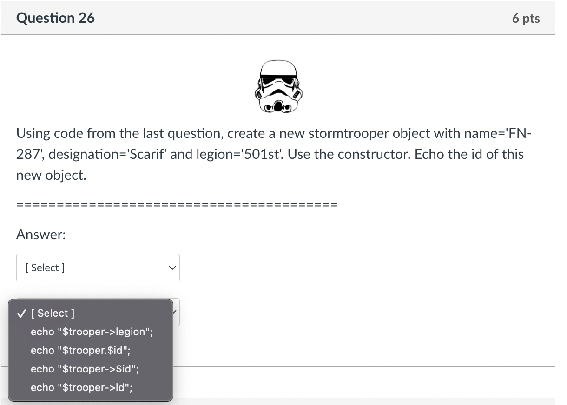Select the checked [ Select ] placeholder option

pos(91,313)
